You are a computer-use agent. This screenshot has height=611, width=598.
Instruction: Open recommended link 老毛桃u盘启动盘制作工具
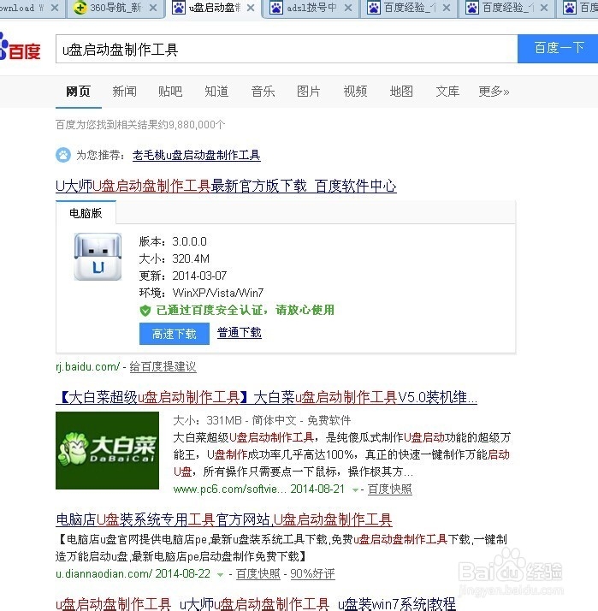tap(197, 155)
